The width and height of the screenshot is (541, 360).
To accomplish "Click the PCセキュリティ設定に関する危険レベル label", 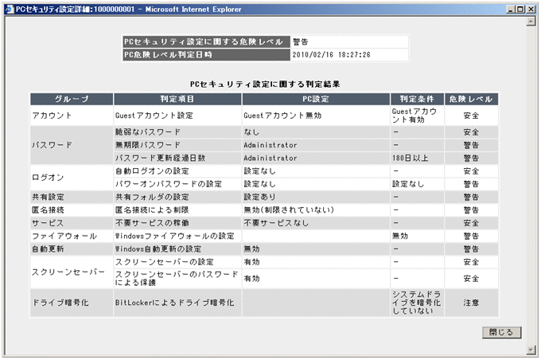I will pos(206,41).
